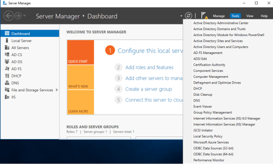Click Configure this local server link
Viewport: 273px width, 164px height.
[150, 50]
